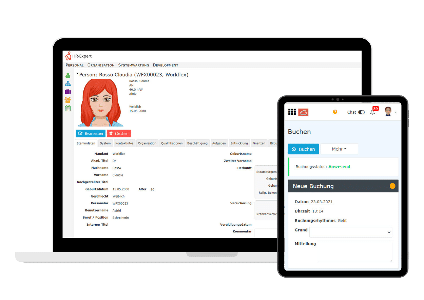Click the Bearbeiten button
Screen dimensions: 424x300
tap(90, 133)
